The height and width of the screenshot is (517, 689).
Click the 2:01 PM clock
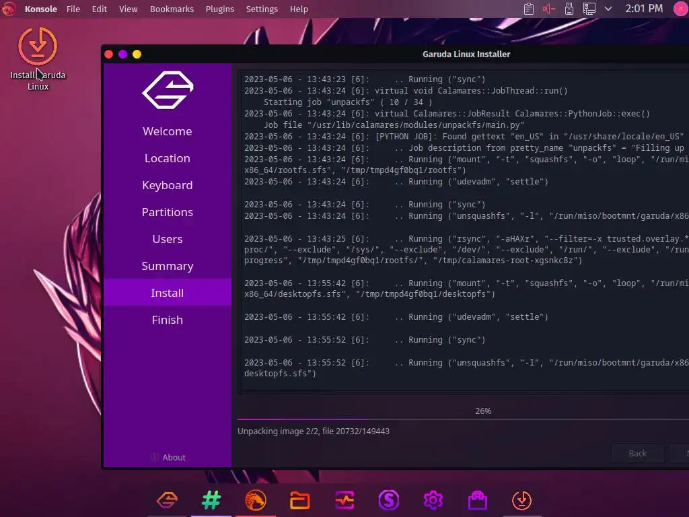click(644, 8)
